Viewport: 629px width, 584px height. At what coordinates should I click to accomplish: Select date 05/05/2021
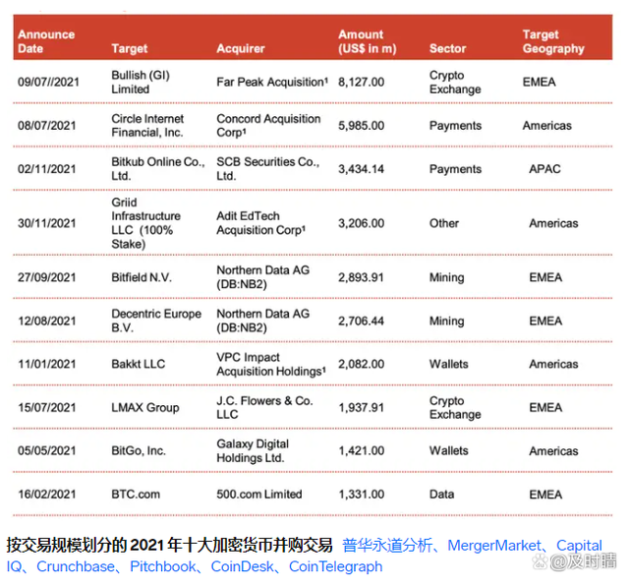tap(46, 450)
